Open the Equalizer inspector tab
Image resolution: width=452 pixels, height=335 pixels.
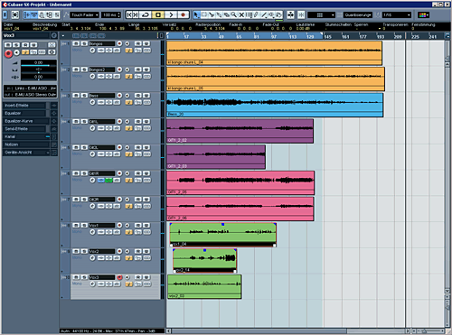pyautogui.click(x=25, y=113)
